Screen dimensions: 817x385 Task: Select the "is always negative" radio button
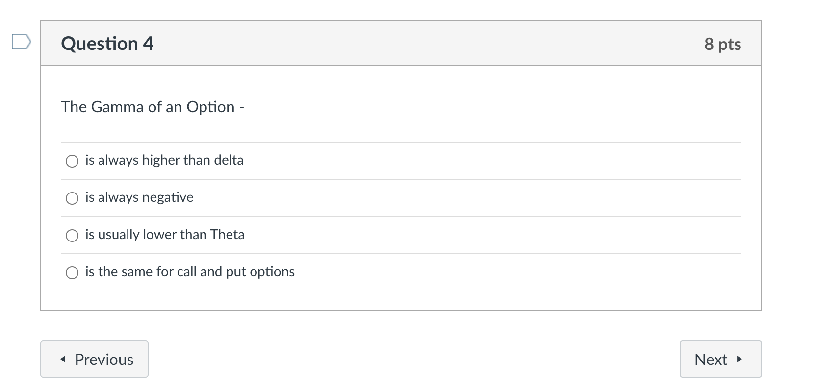(72, 198)
